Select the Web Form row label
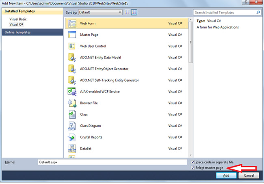 [x=88, y=24]
